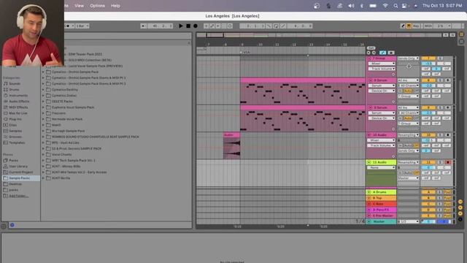Arm the 9 Serum track
This screenshot has width=467, height=263.
(447, 107)
